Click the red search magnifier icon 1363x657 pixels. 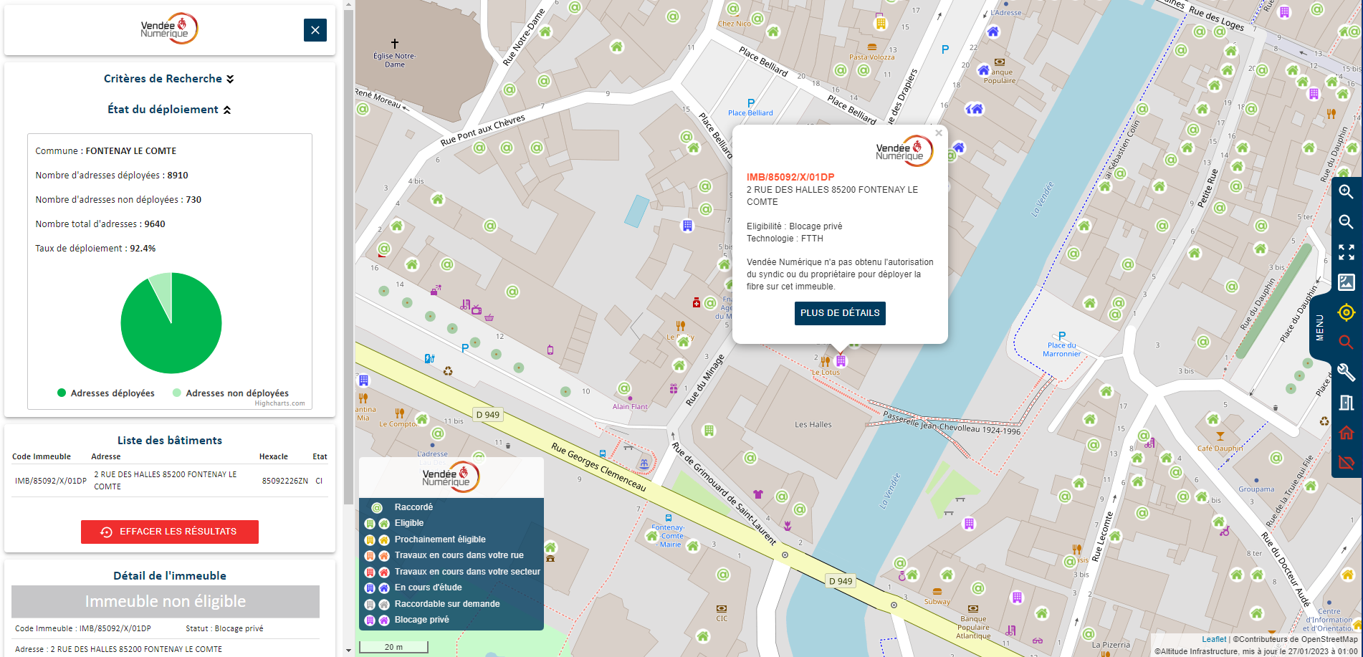(1346, 342)
